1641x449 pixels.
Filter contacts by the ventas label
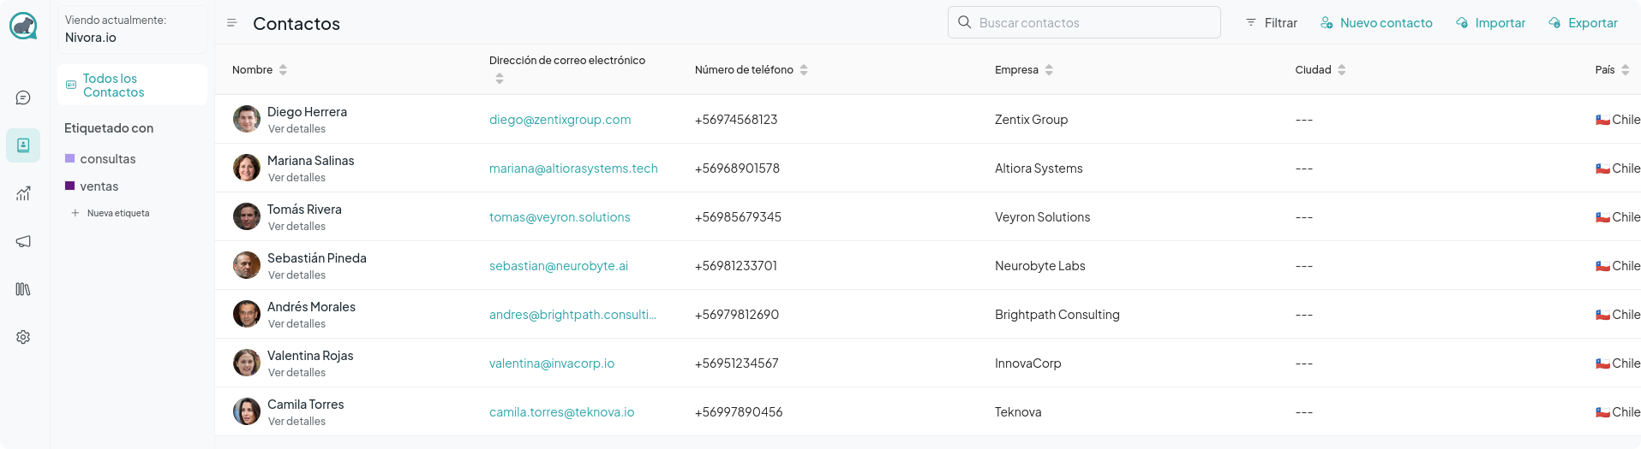click(99, 186)
